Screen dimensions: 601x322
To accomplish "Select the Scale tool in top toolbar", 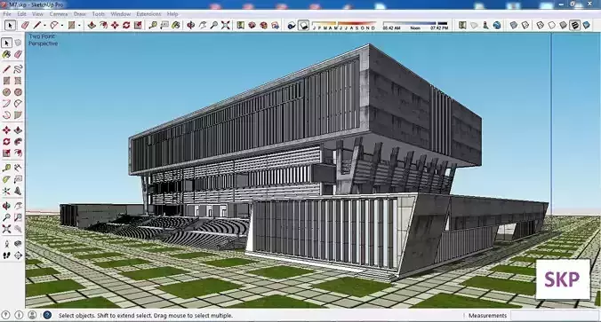I will tap(138, 25).
